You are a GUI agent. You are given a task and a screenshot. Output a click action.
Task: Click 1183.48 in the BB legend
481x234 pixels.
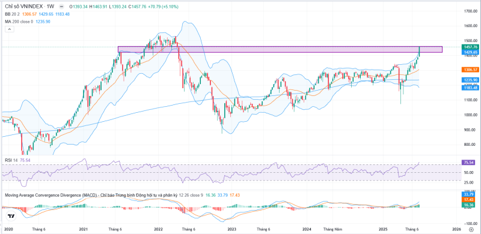tap(63, 14)
